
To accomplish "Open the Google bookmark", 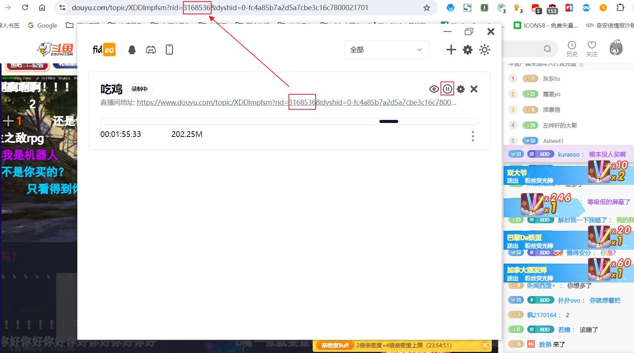I will pos(43,25).
